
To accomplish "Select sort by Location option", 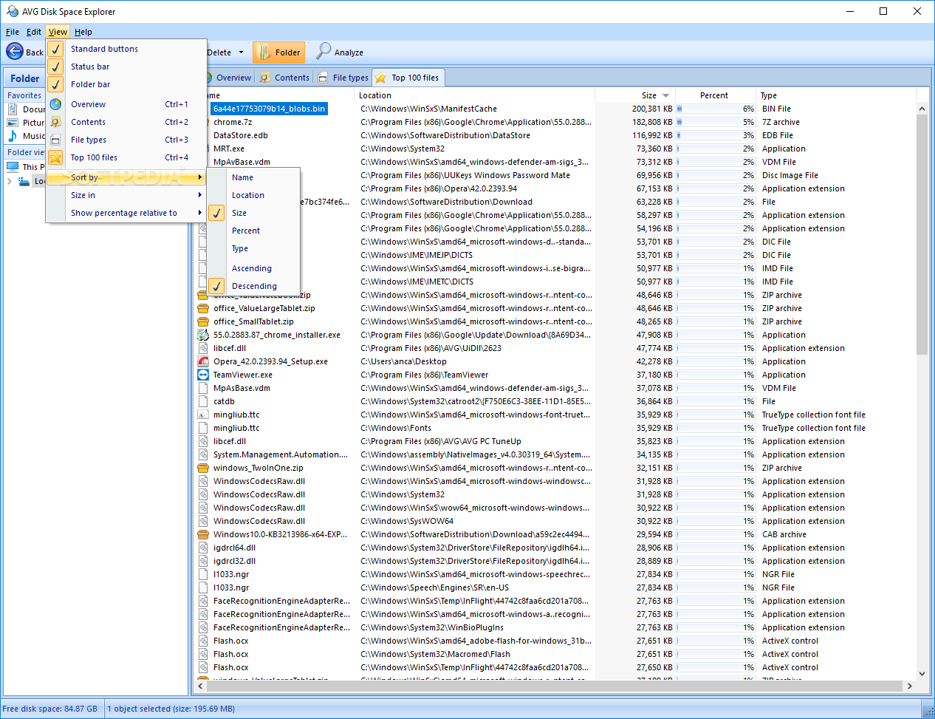I will 253,195.
